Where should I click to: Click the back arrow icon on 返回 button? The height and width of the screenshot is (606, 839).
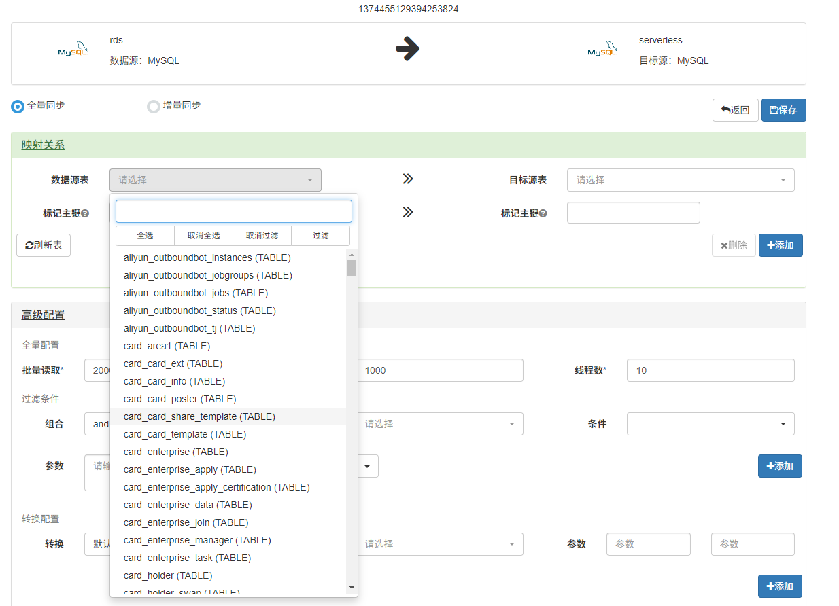click(x=725, y=109)
